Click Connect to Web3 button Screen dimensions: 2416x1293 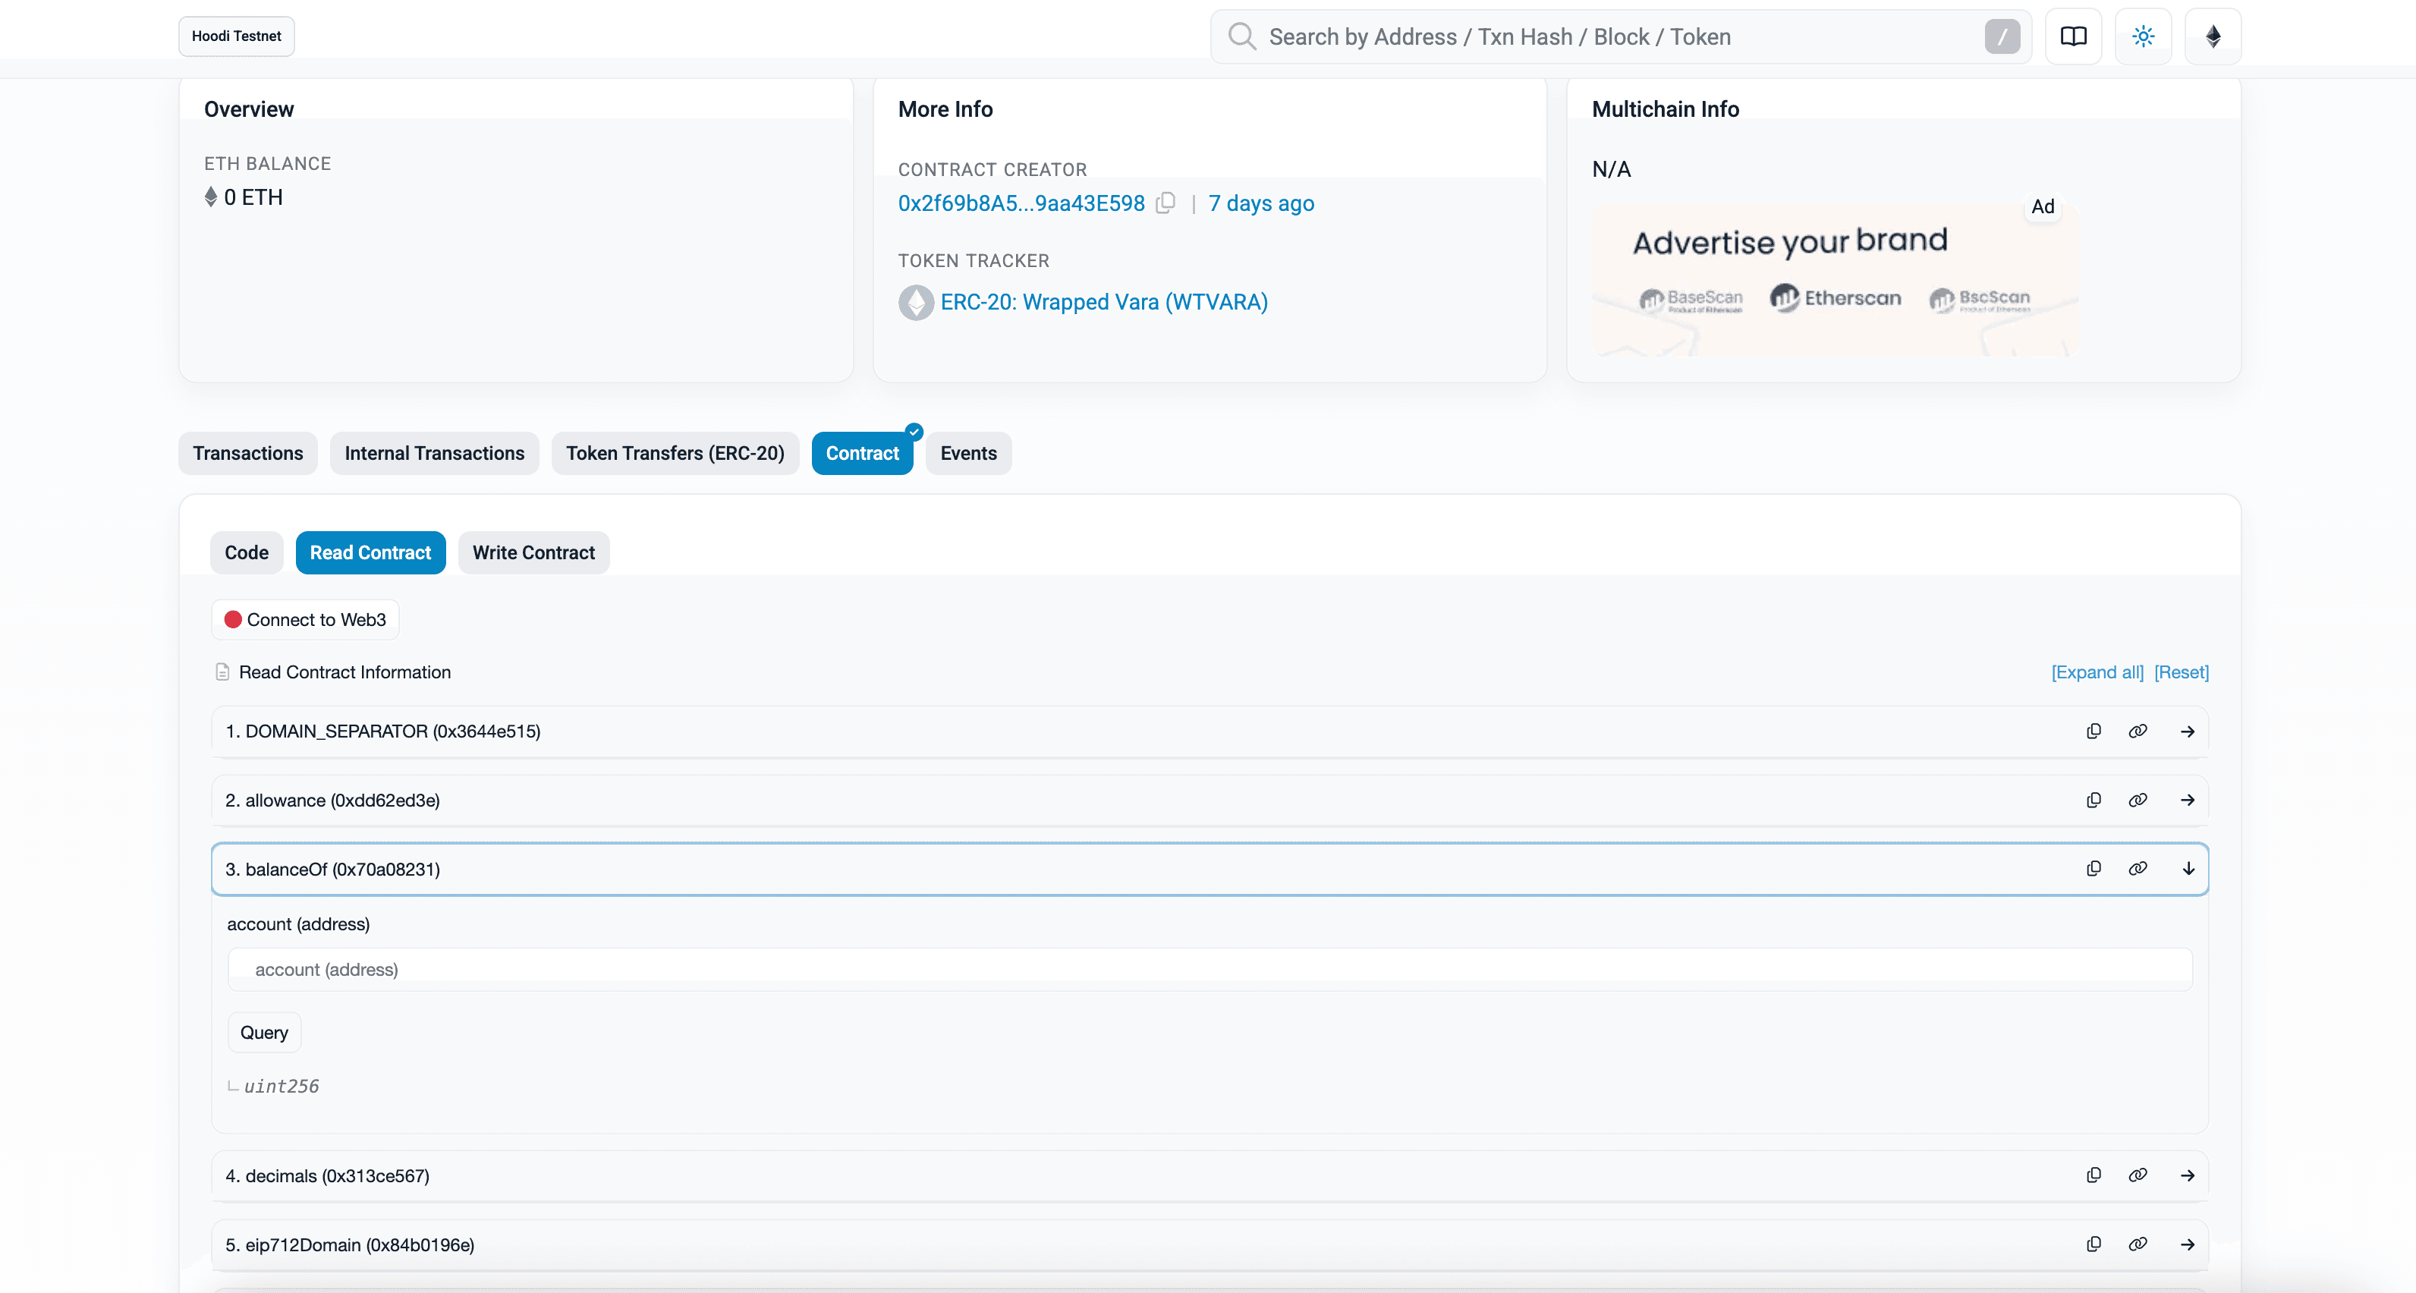pos(306,620)
